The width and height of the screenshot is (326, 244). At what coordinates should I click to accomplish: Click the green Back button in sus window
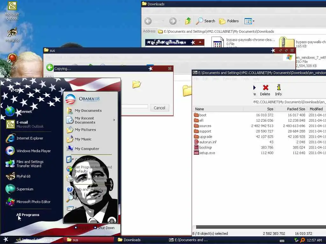[50, 67]
